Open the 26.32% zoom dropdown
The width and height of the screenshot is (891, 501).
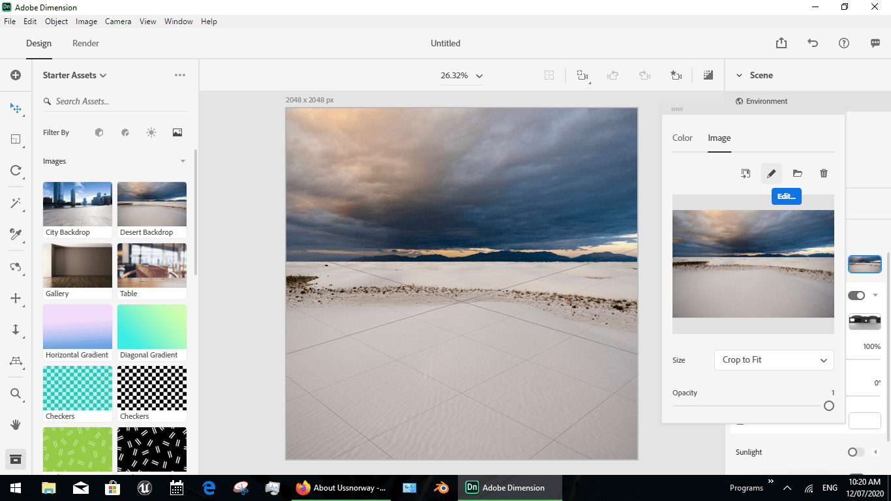[x=461, y=76]
